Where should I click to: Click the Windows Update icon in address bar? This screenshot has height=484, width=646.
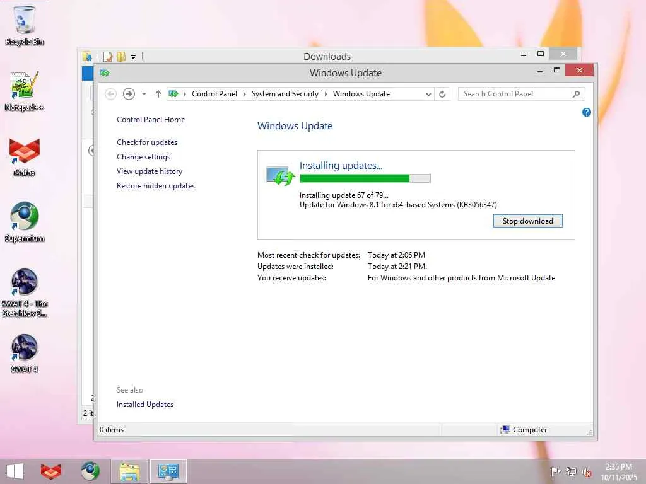pos(173,94)
